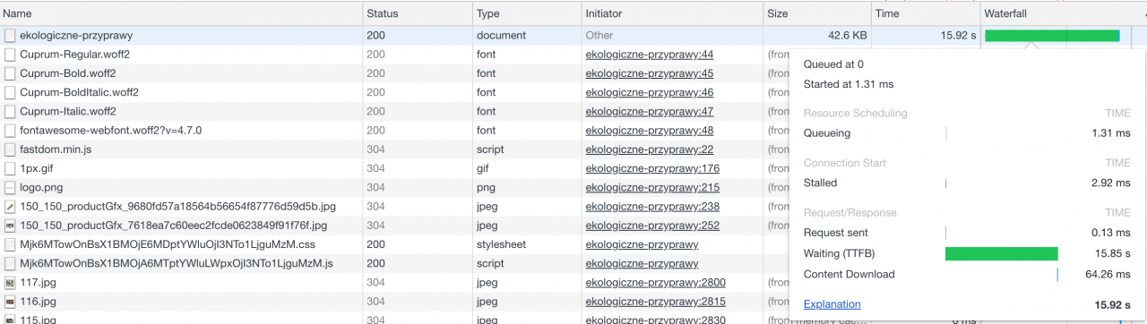1147x324 pixels.
Task: Click the file icon beside ekologiczne-przyprawy
Action: [x=10, y=36]
